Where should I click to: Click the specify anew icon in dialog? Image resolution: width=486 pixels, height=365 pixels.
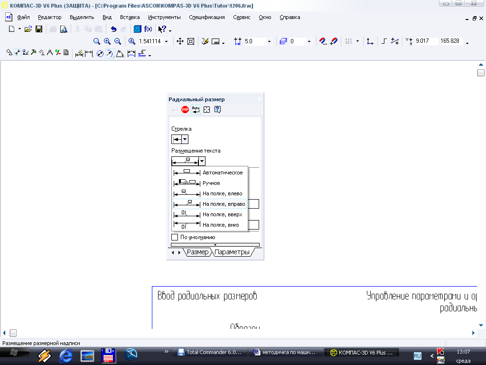tap(207, 110)
